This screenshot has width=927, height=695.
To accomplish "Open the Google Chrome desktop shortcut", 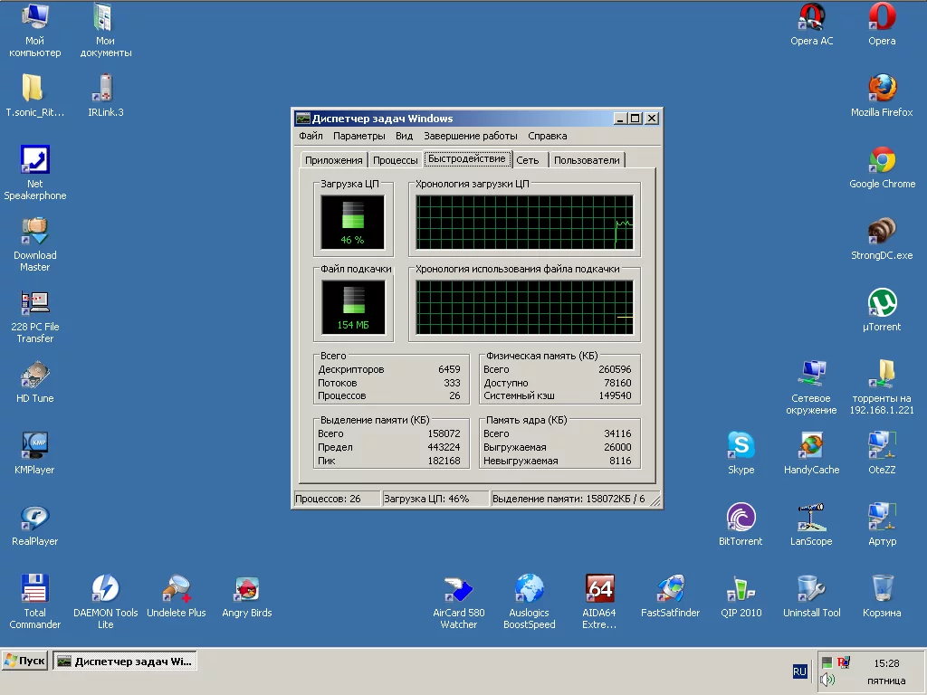I will pyautogui.click(x=882, y=160).
